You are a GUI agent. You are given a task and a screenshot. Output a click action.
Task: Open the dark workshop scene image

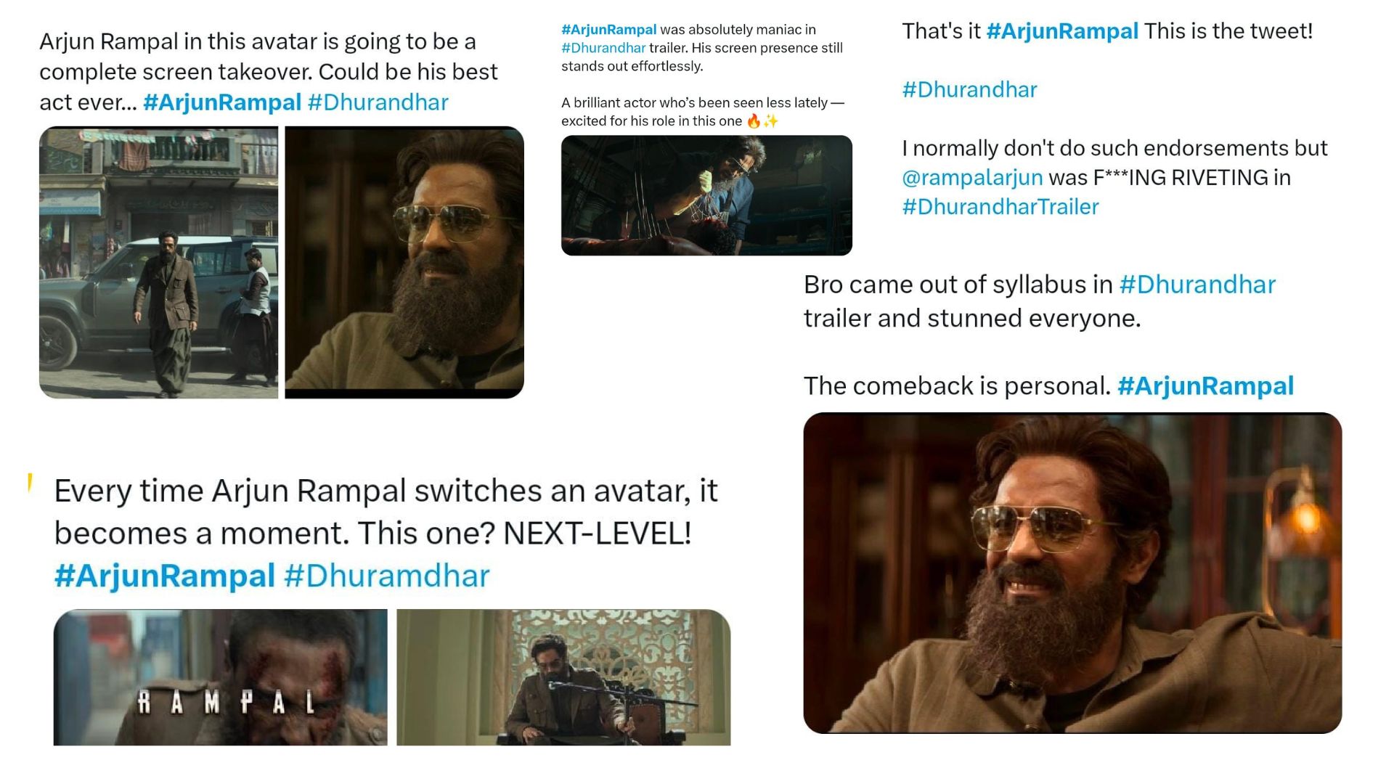706,195
